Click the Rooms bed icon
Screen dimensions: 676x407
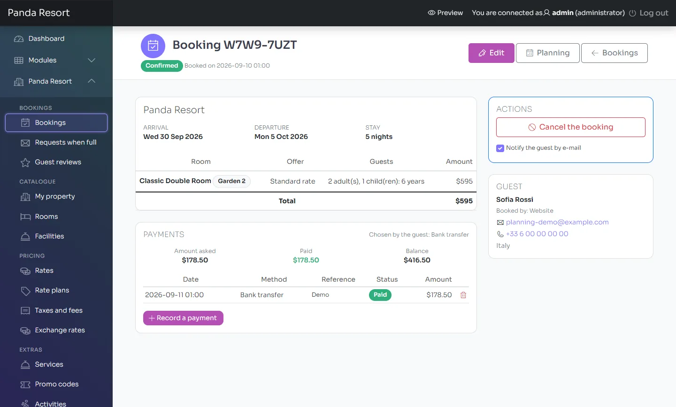[25, 217]
